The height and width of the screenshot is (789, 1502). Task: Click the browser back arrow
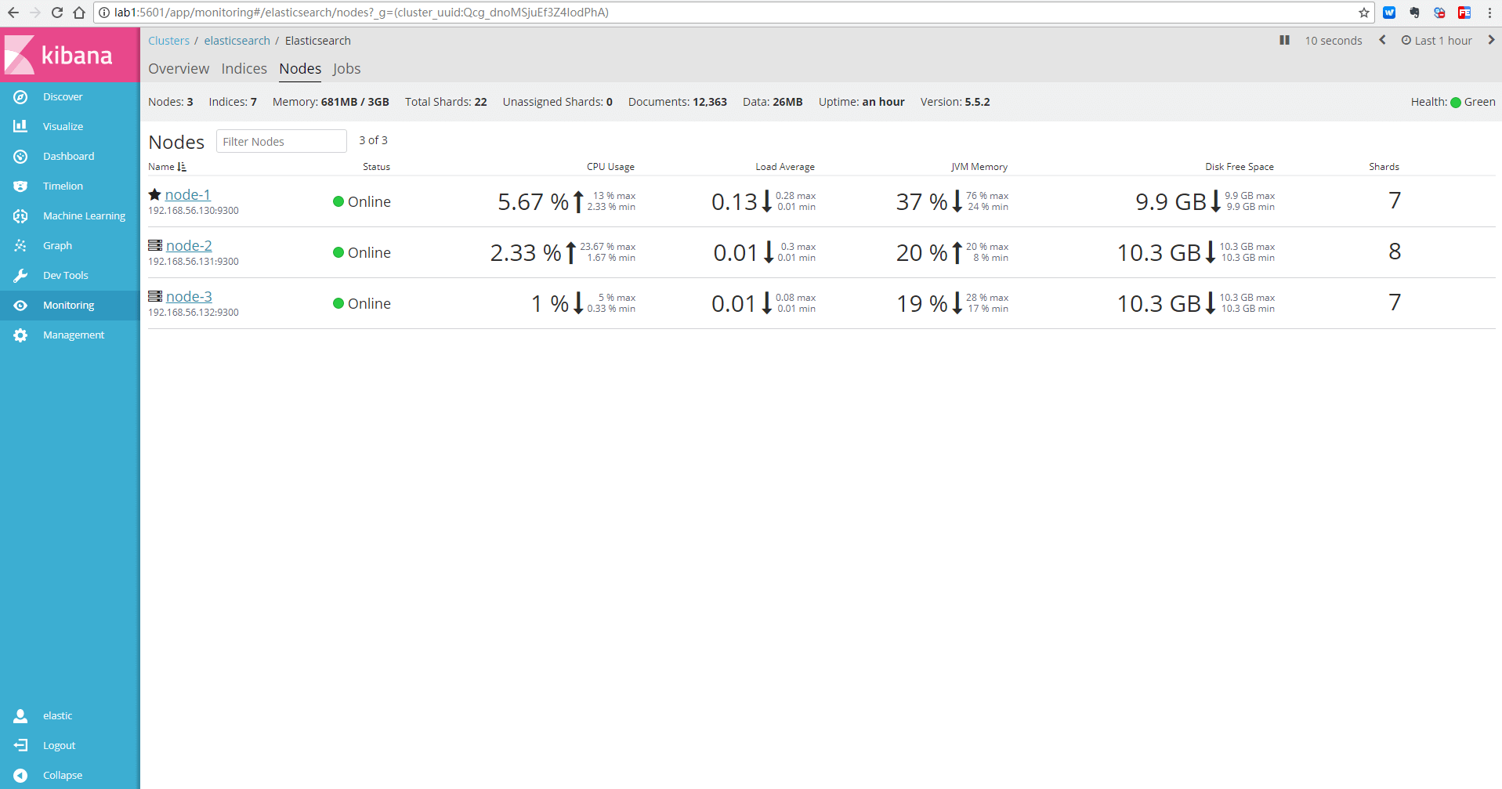click(13, 13)
